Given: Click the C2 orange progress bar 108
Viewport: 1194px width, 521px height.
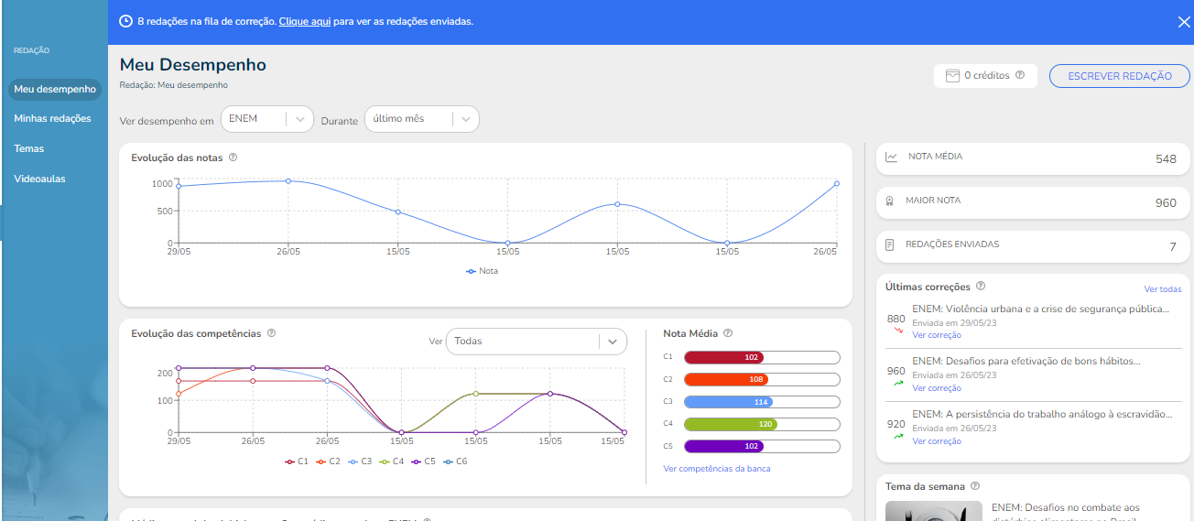Looking at the screenshot, I should [x=762, y=379].
